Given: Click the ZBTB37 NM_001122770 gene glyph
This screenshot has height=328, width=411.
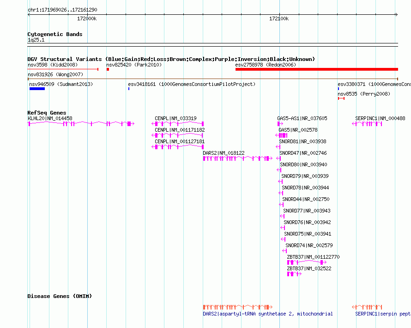Looking at the screenshot, I should coord(307,262).
